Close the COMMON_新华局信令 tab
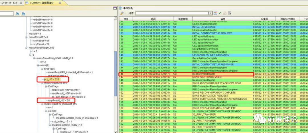Viewport: 308px width, 133px height. point(60,3)
